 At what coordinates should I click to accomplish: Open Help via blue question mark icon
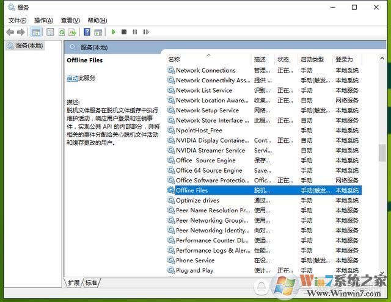87,32
